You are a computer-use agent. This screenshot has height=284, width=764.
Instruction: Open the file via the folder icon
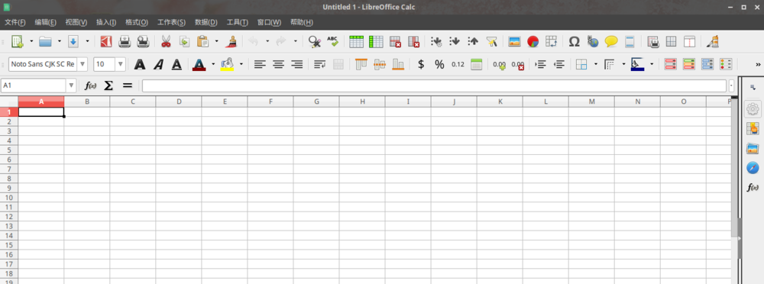tap(45, 42)
